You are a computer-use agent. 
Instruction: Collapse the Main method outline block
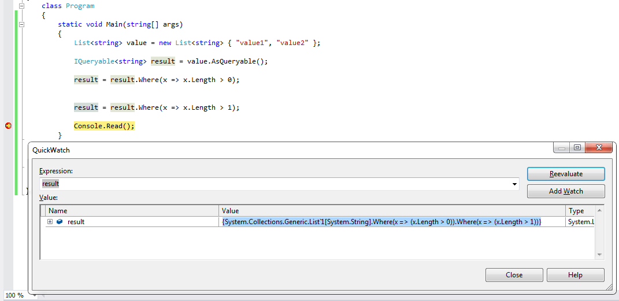click(22, 24)
